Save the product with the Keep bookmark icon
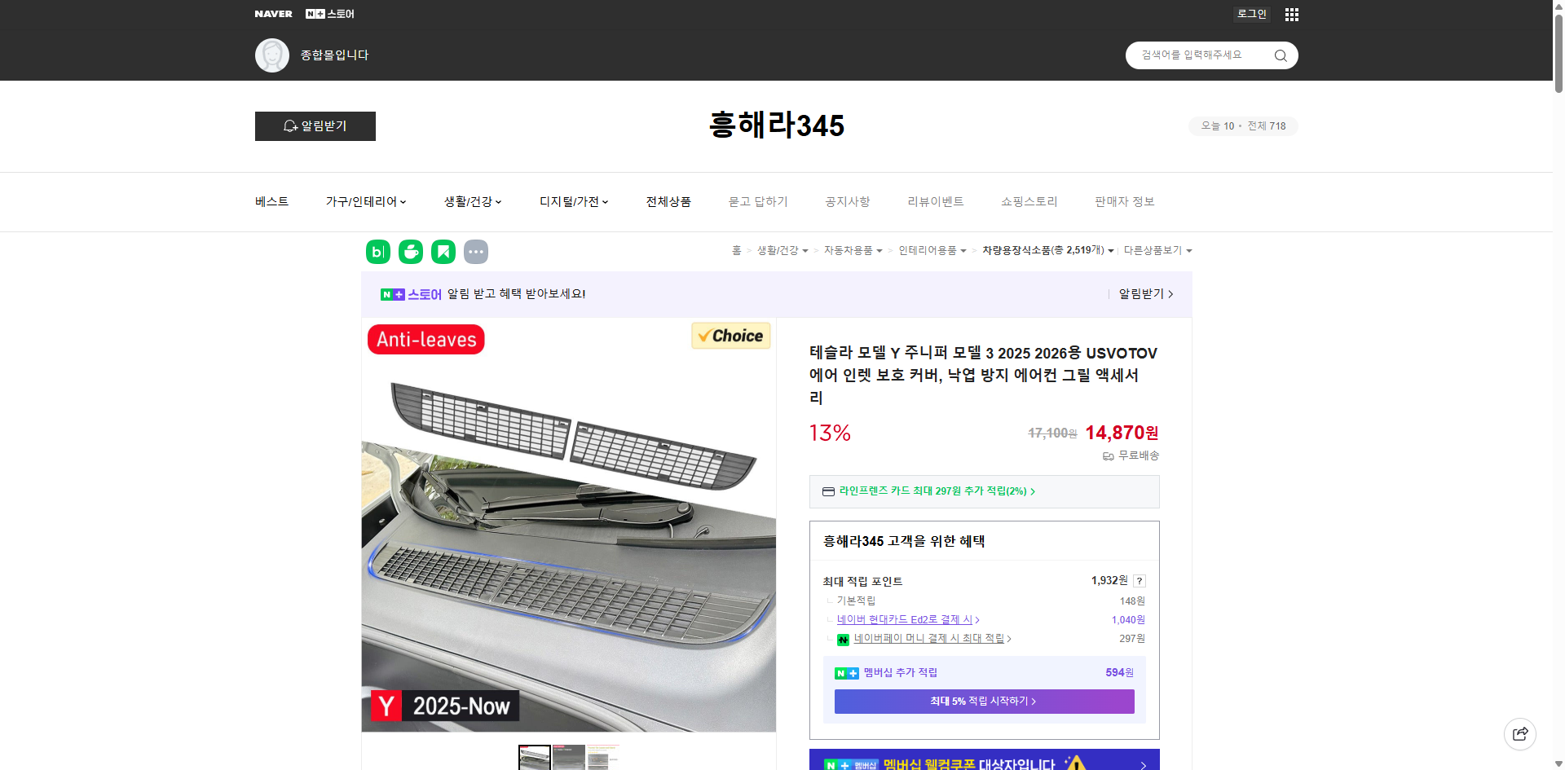The height and width of the screenshot is (770, 1565). point(443,252)
